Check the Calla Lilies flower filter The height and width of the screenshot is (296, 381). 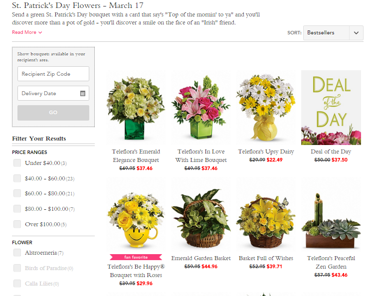pyautogui.click(x=17, y=284)
